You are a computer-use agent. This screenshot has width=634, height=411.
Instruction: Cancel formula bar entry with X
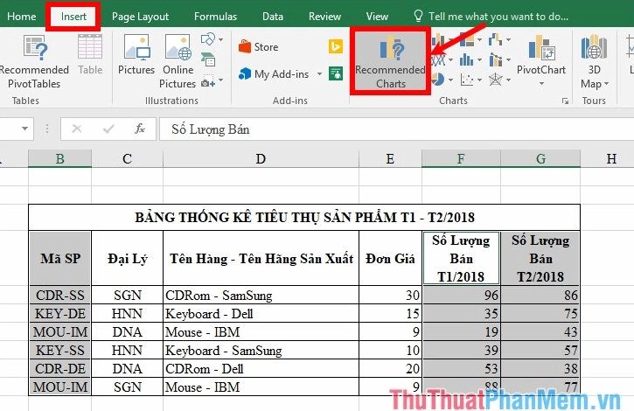pos(77,129)
